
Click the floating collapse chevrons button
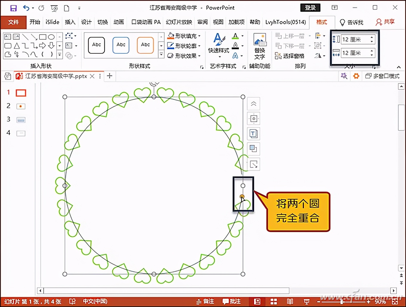click(253, 104)
